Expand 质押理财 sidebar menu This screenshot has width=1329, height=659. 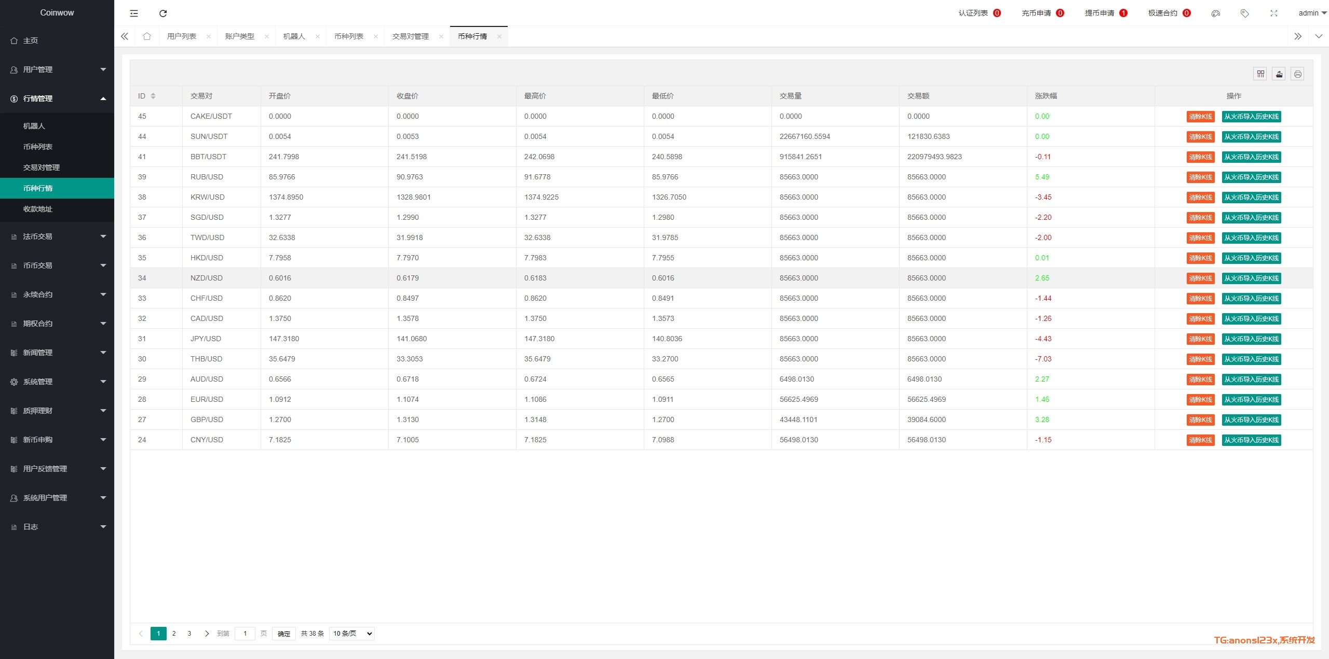[57, 411]
